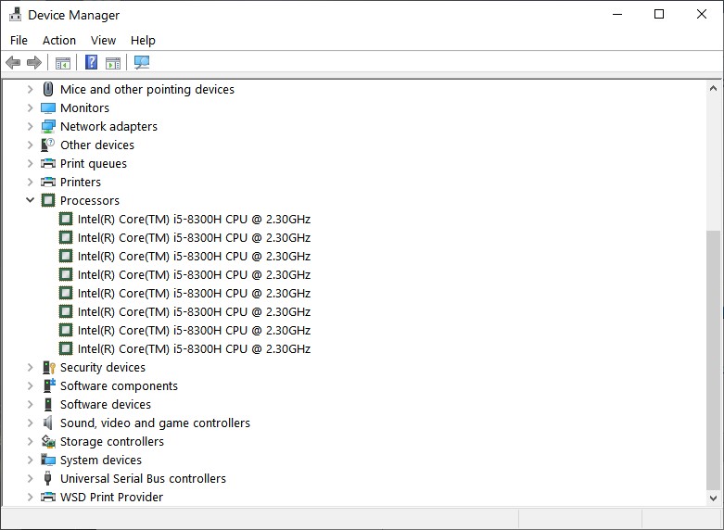
Task: Open the File menu
Action: point(19,41)
